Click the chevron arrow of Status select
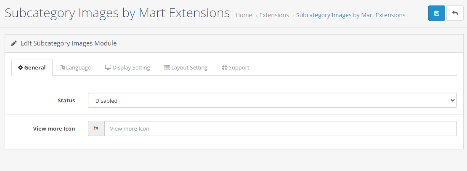 [x=453, y=100]
